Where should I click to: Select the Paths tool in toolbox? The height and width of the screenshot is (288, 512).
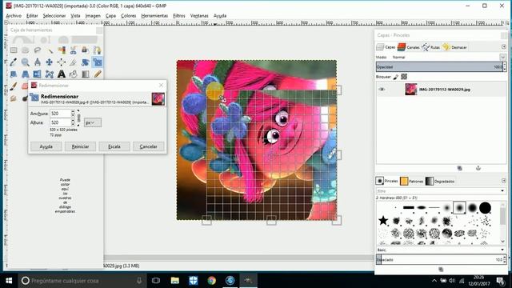[x=98, y=50]
